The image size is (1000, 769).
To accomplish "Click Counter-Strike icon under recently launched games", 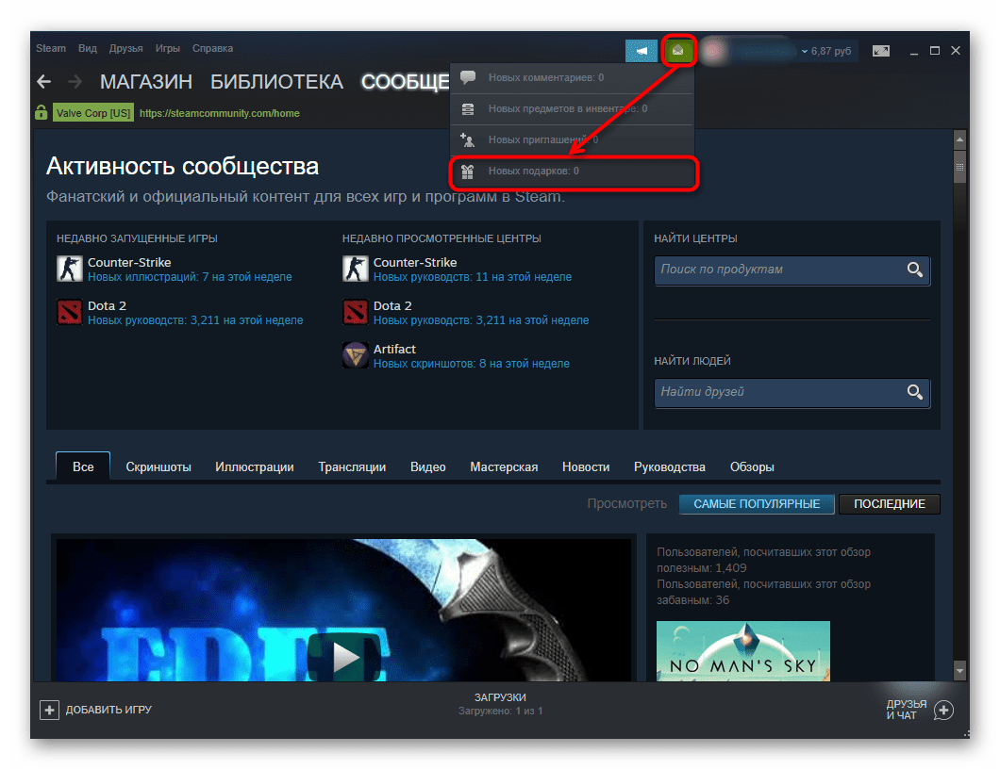I will (x=70, y=269).
